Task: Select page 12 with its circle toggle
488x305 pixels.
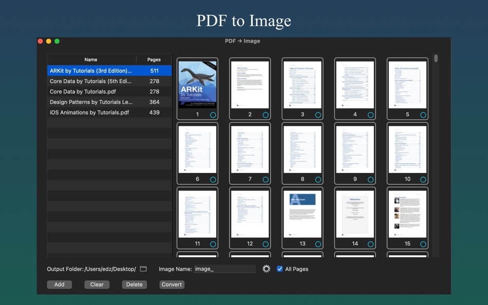Action: pyautogui.click(x=266, y=244)
